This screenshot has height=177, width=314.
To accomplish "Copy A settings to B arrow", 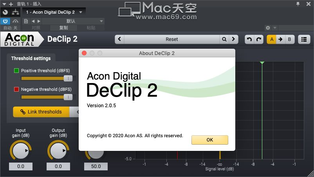I will 281,39.
